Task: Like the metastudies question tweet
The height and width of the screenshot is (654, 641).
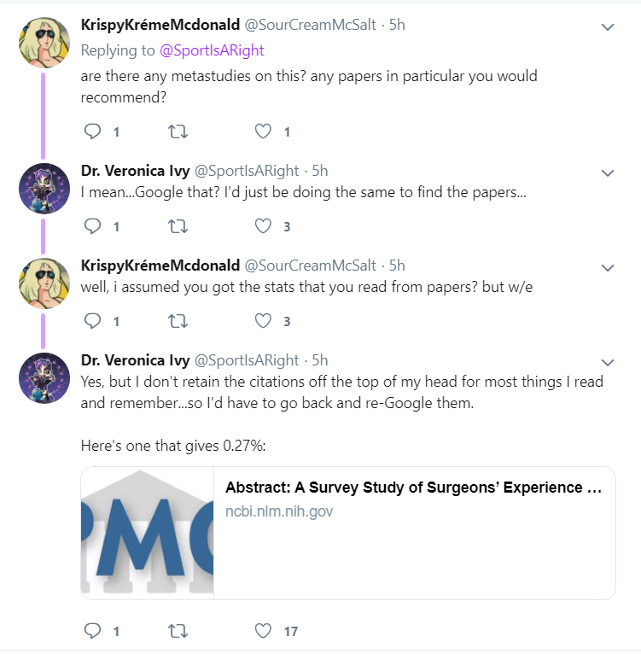Action: point(264,131)
